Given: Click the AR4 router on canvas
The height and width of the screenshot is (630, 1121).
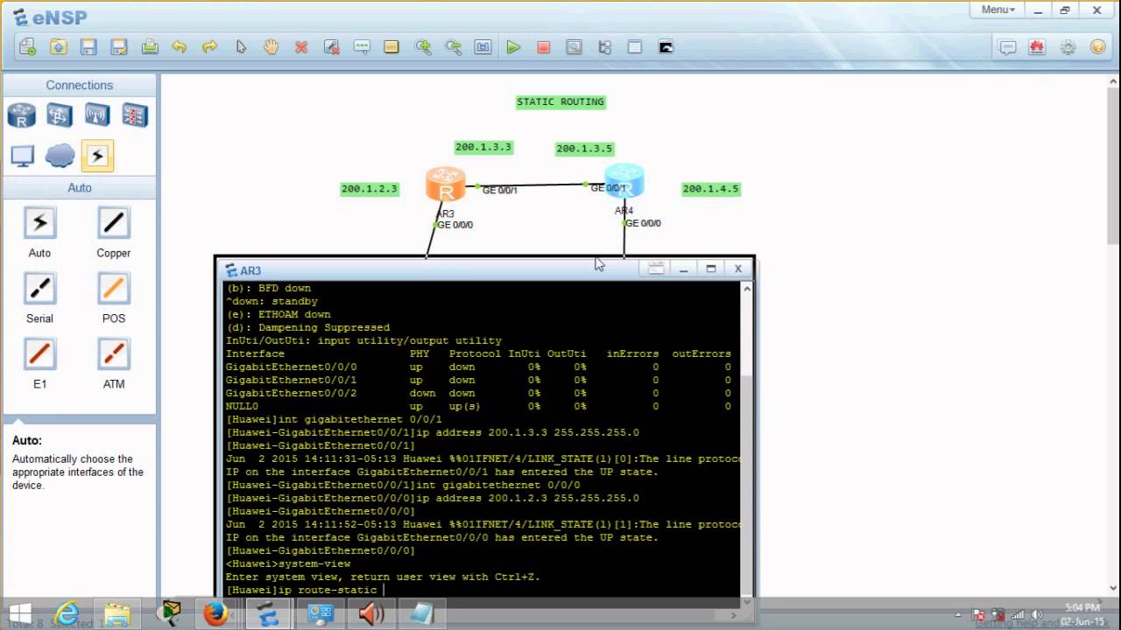Looking at the screenshot, I should [624, 181].
